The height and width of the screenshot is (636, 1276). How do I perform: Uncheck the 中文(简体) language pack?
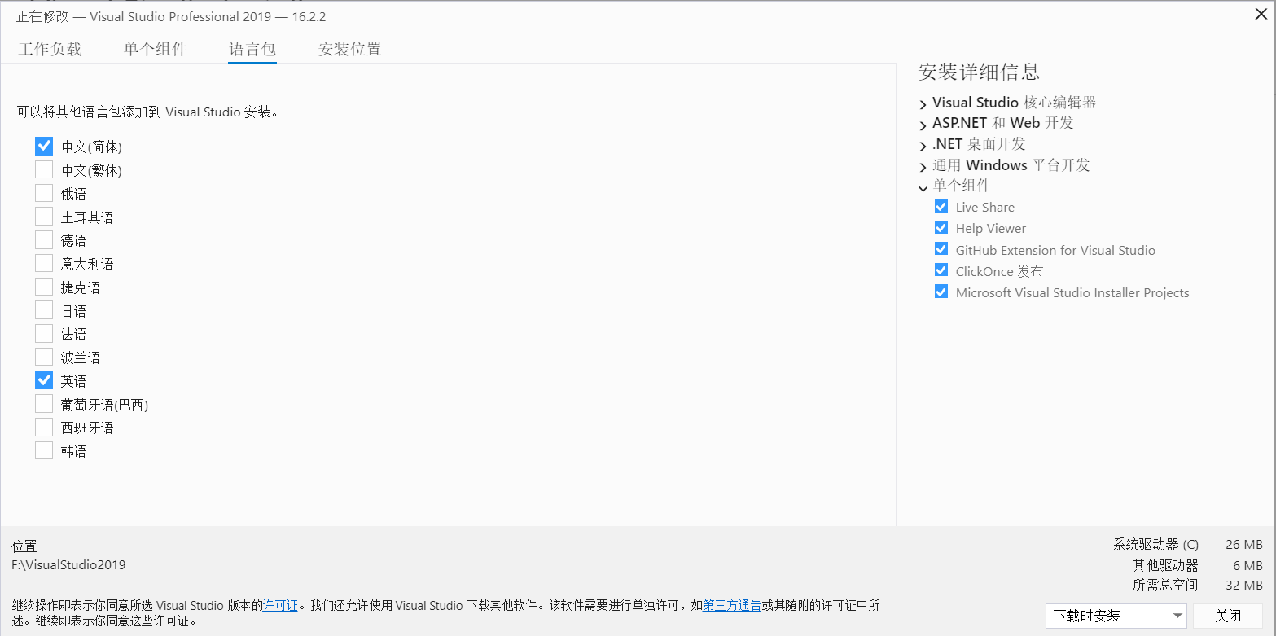click(43, 146)
